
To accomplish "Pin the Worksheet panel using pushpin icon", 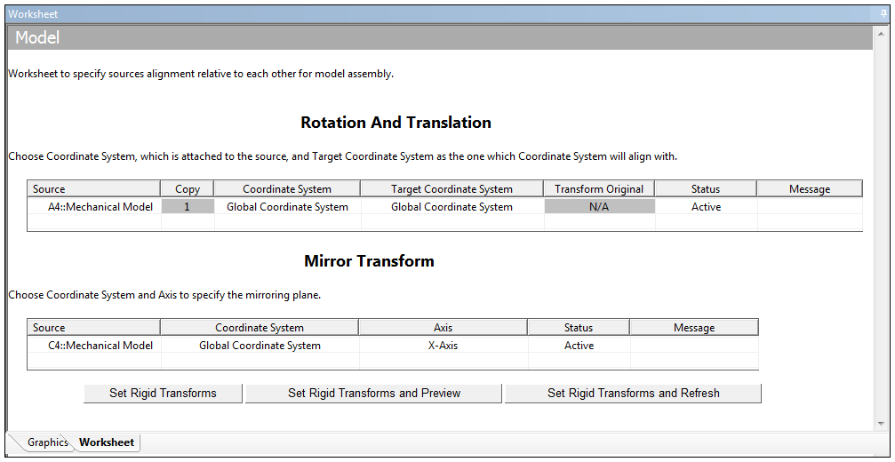I will pyautogui.click(x=883, y=14).
